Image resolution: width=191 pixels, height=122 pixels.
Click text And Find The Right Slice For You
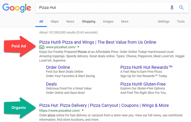[x=143, y=93]
